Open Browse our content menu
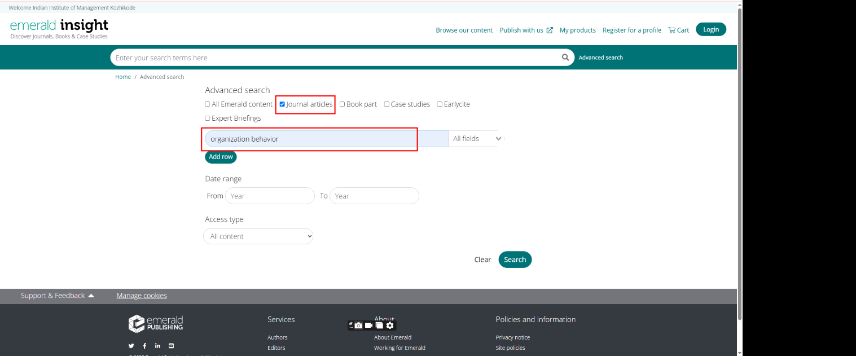The width and height of the screenshot is (856, 356). point(464,30)
